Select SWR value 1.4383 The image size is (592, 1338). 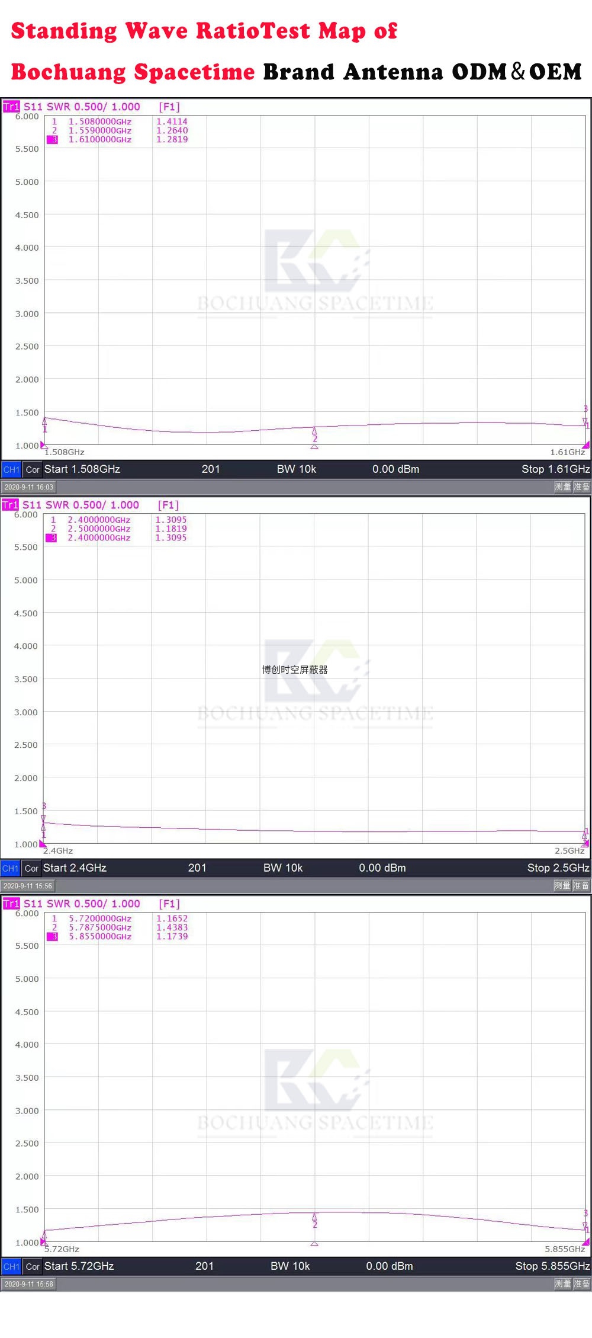[172, 927]
